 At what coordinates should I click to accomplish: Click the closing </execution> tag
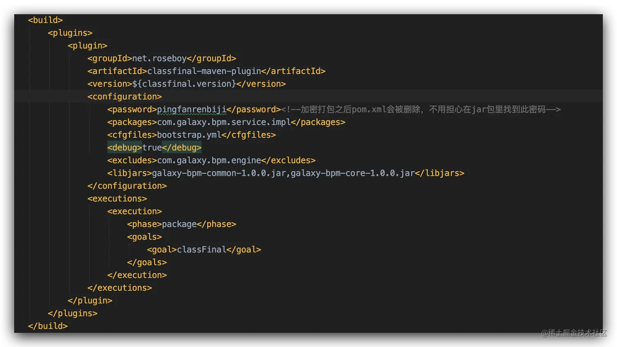click(x=137, y=275)
